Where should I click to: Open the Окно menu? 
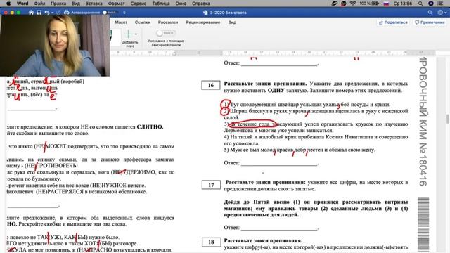pyautogui.click(x=181, y=4)
